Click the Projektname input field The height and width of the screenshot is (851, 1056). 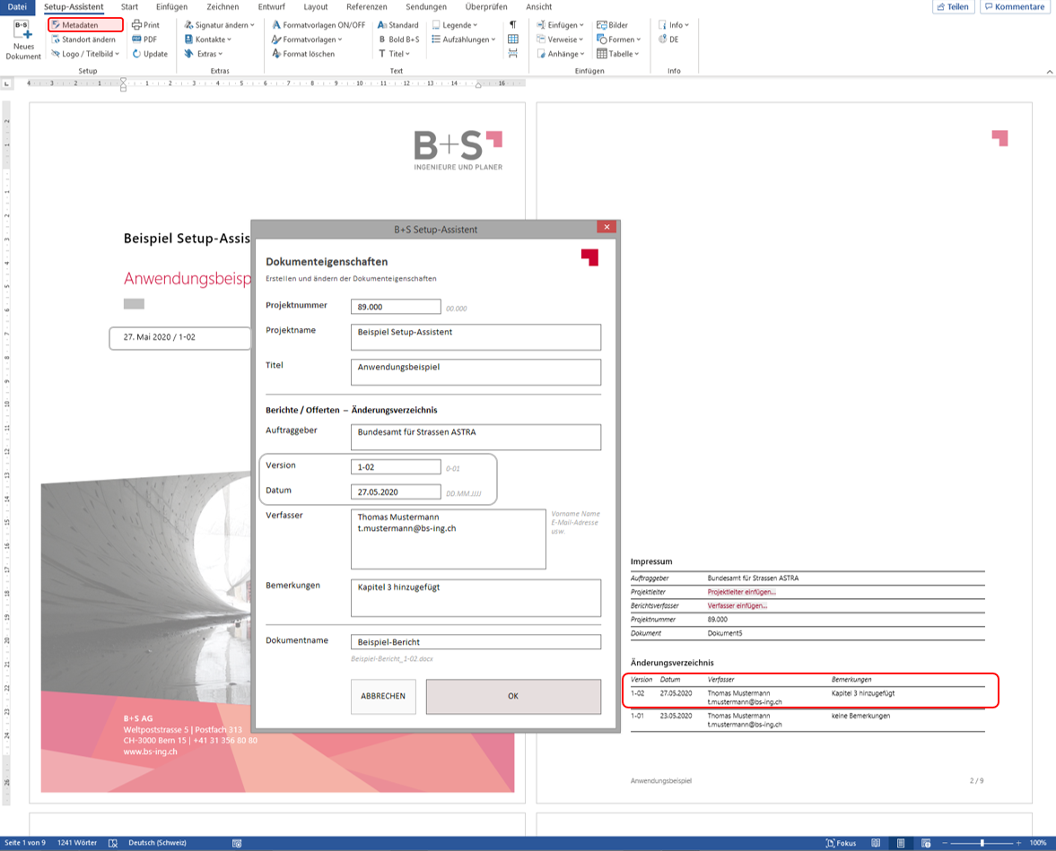tap(476, 337)
